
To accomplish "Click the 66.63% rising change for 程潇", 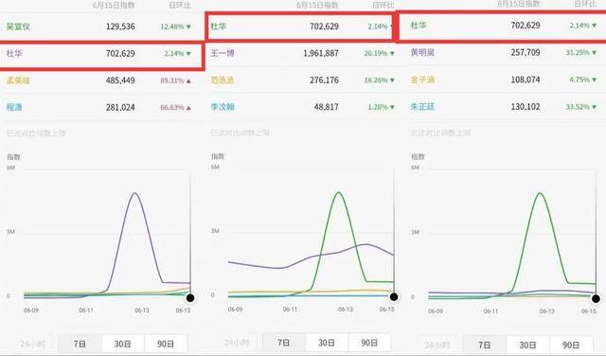I will click(176, 107).
